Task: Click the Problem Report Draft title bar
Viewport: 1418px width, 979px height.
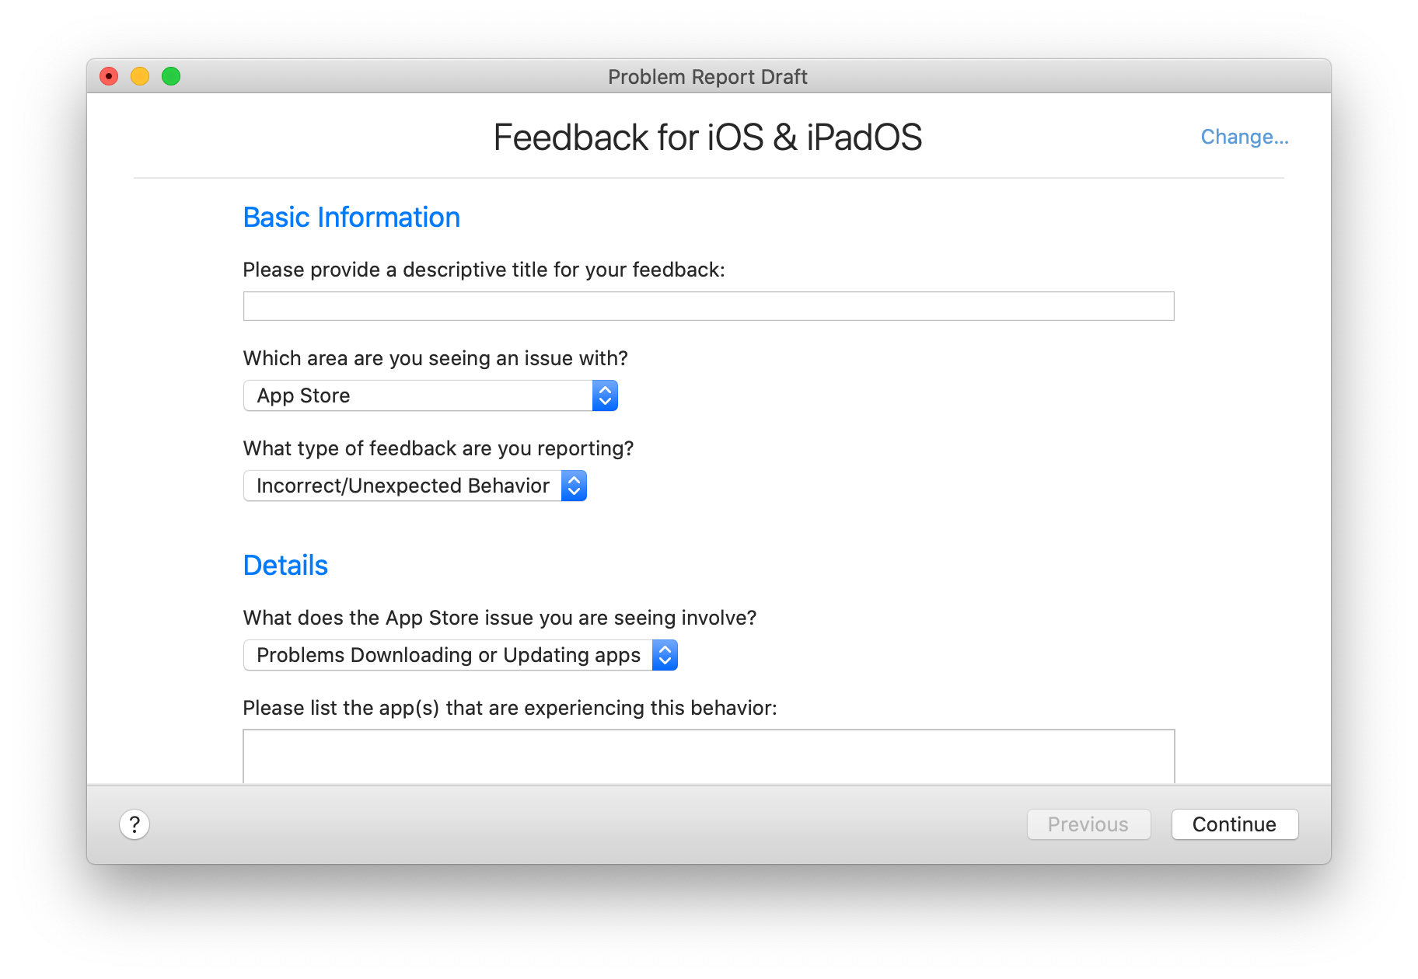Action: pyautogui.click(x=707, y=76)
